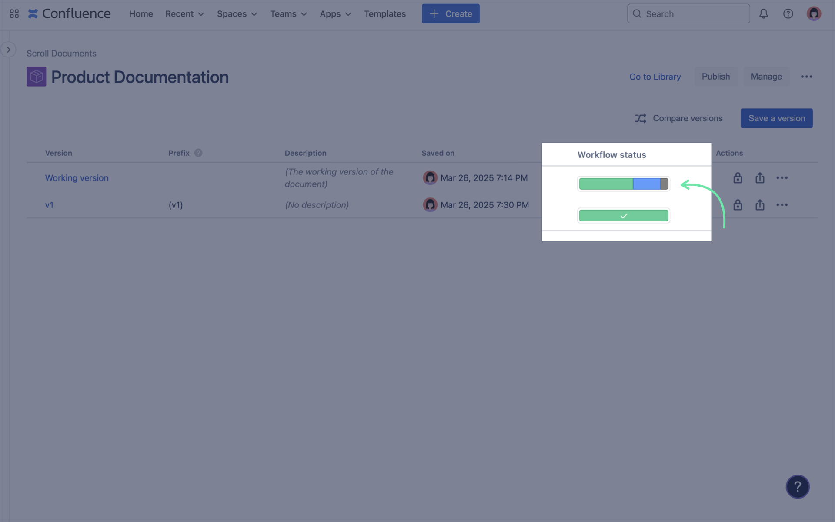Export the Working version using its share icon

tap(759, 177)
